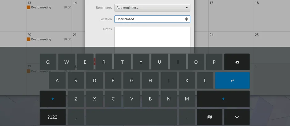The height and width of the screenshot is (126, 290).
Task: Toggle the wide right Shift key
Action: tap(223, 99)
